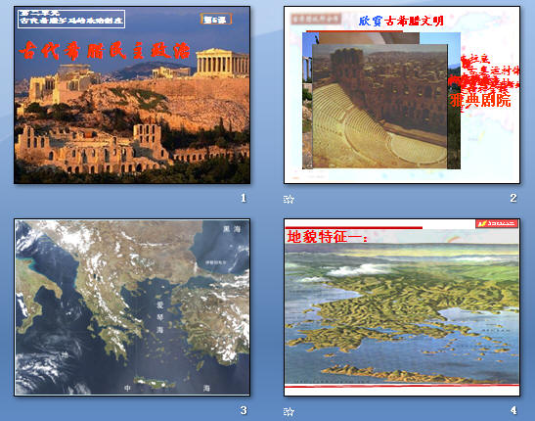Screen dimensions: 535x421
Task: Select slide 1 with the Acropolis photo
Action: [132, 95]
